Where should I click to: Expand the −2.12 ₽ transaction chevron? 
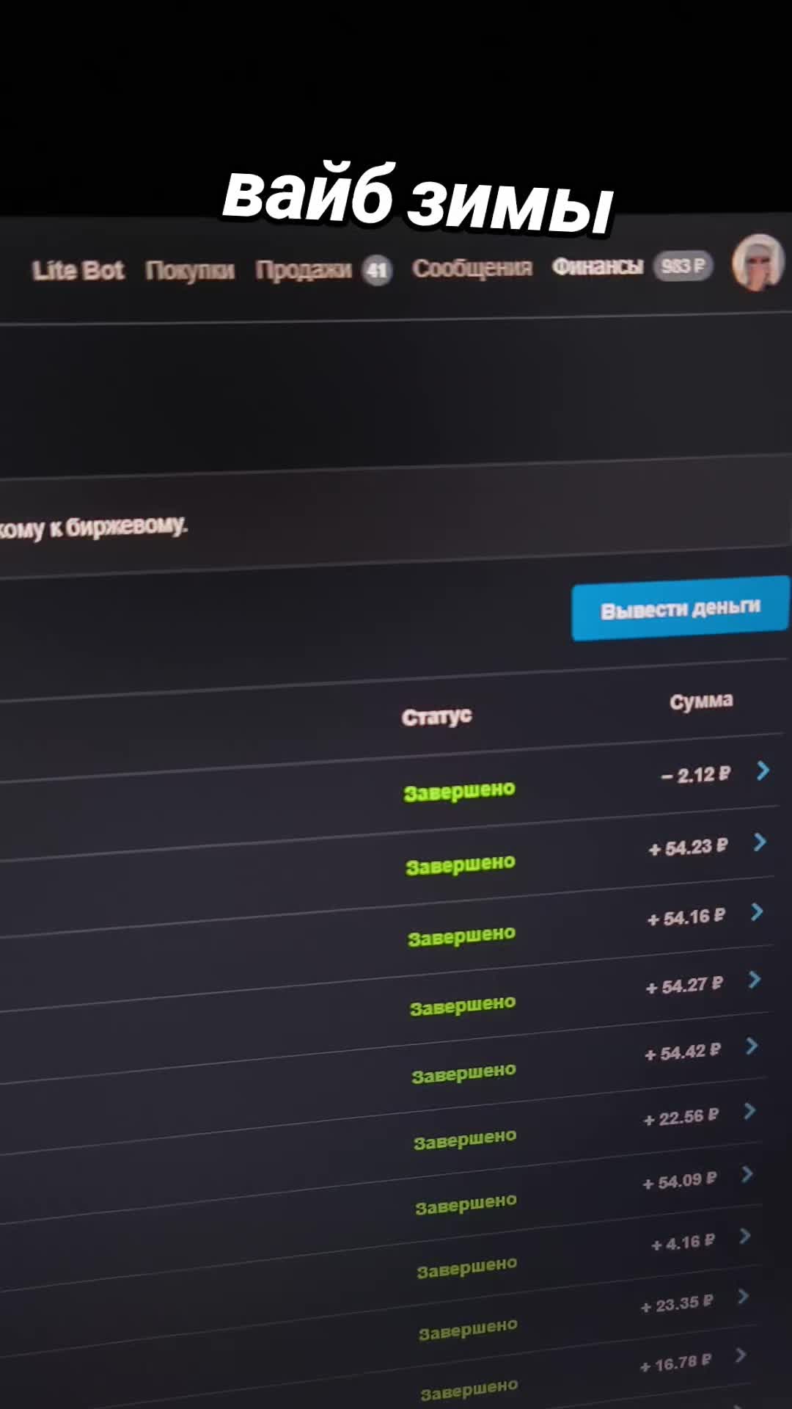pyautogui.click(x=763, y=771)
